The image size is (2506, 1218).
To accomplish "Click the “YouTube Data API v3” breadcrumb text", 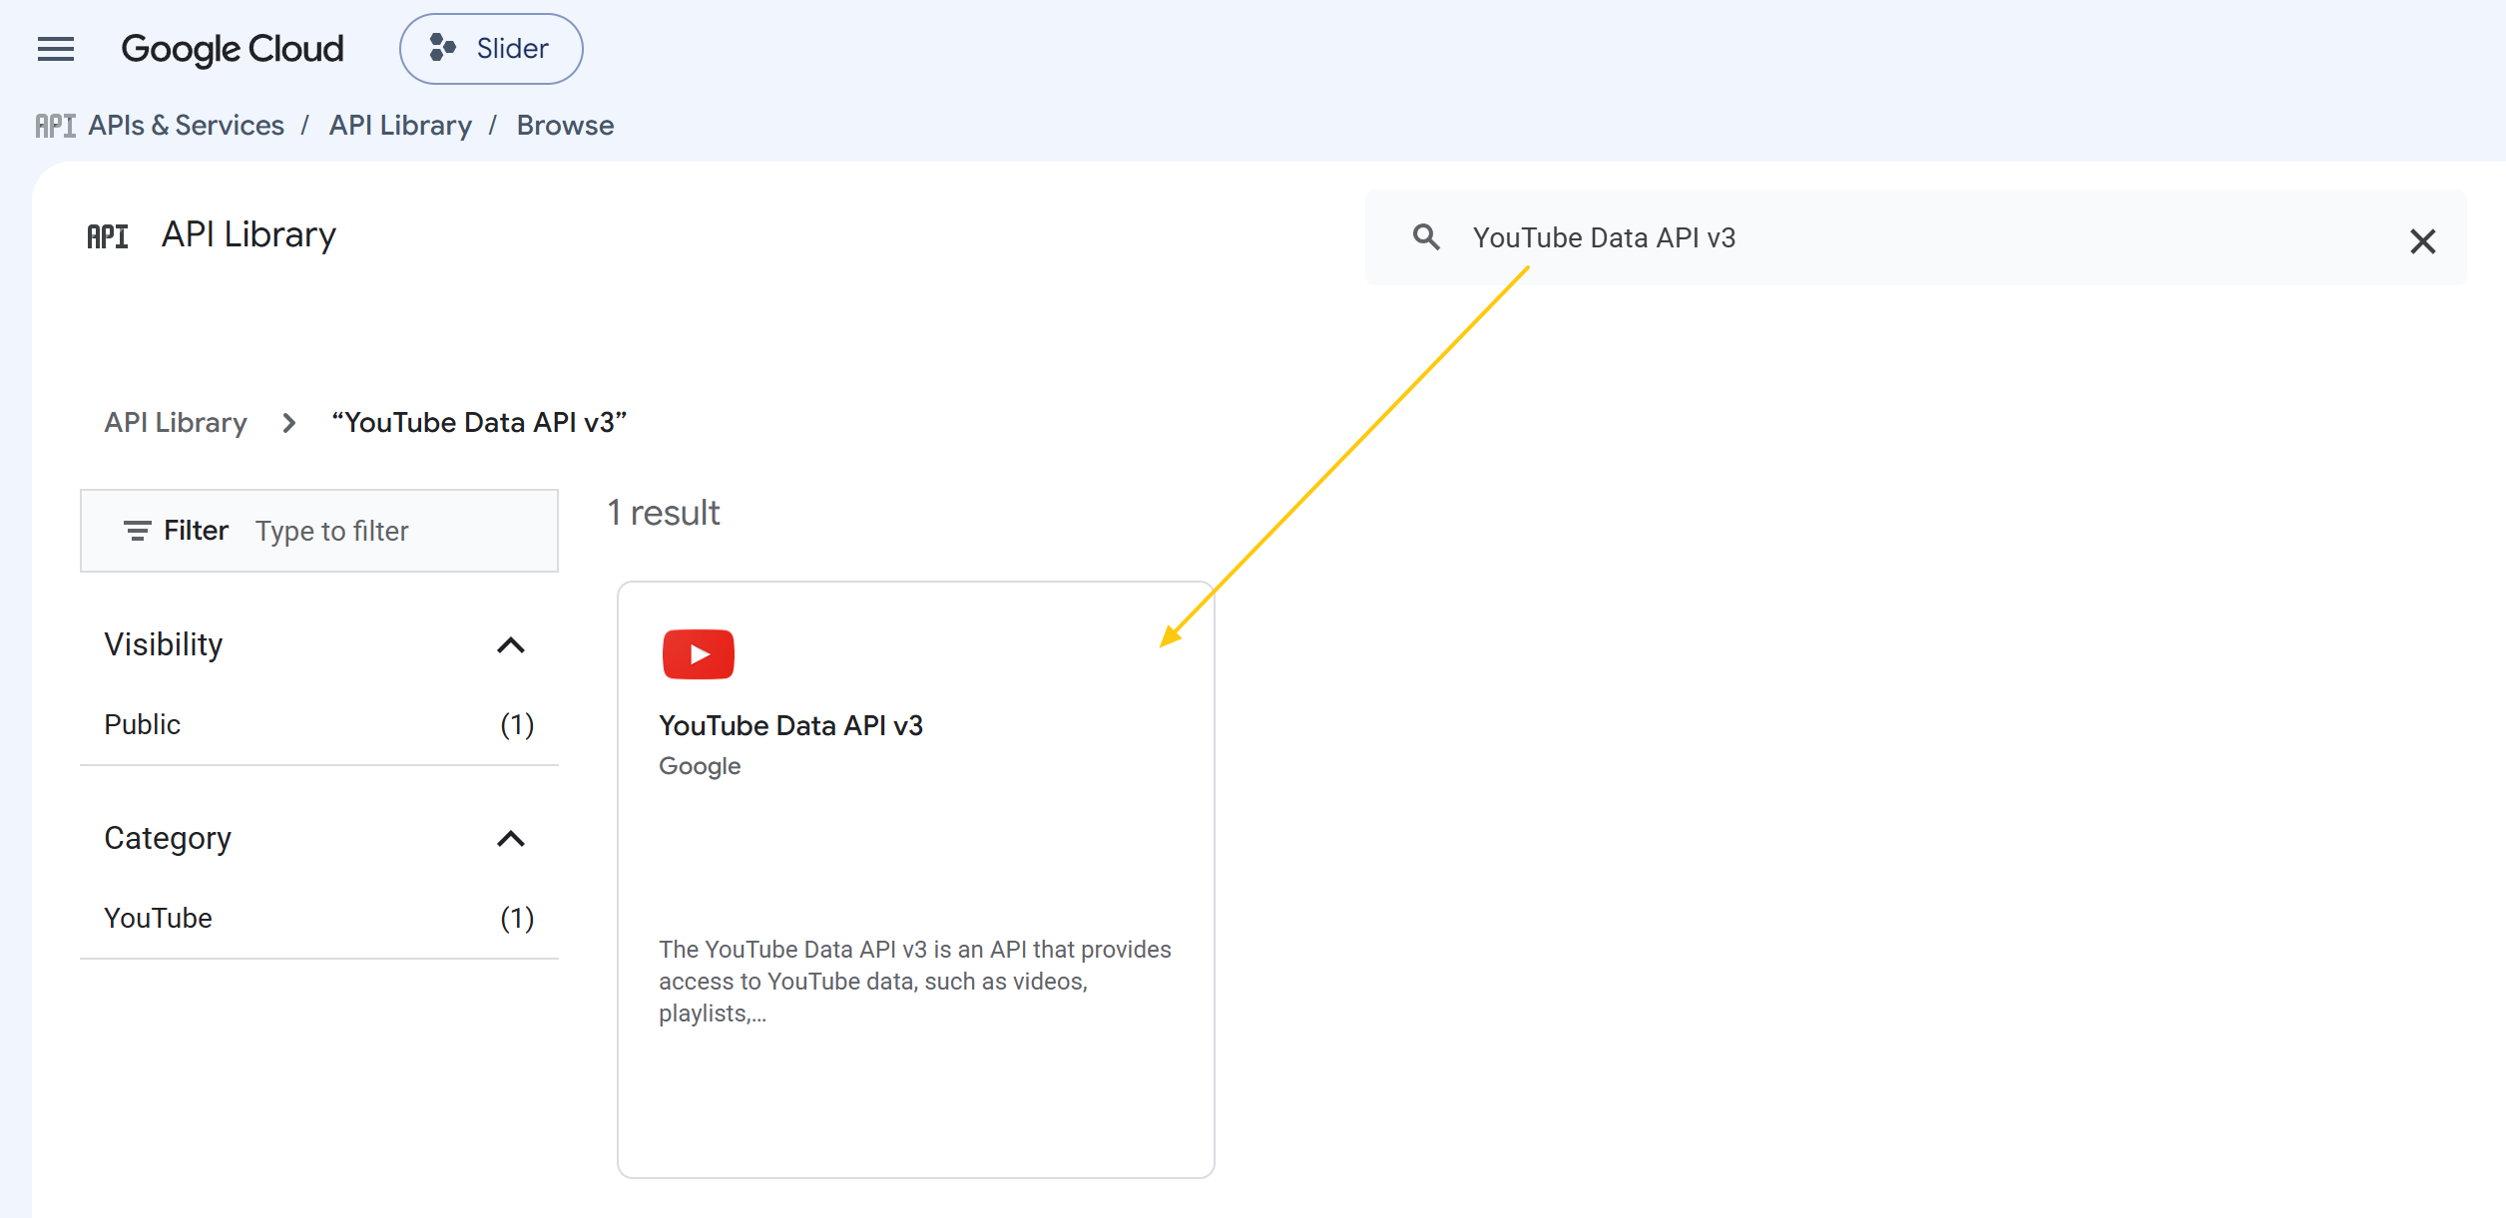I will pos(479,423).
